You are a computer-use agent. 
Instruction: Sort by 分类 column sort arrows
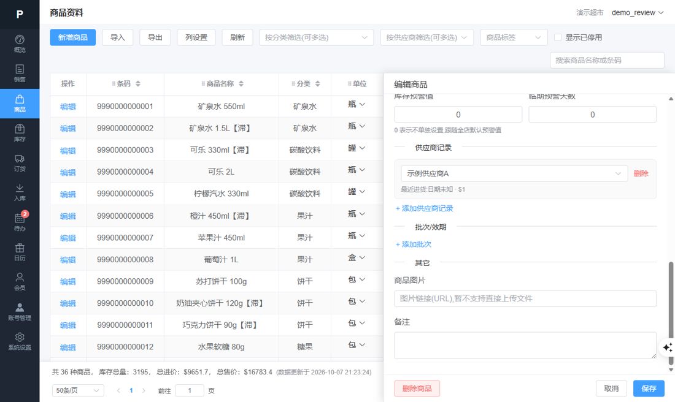[x=317, y=84]
